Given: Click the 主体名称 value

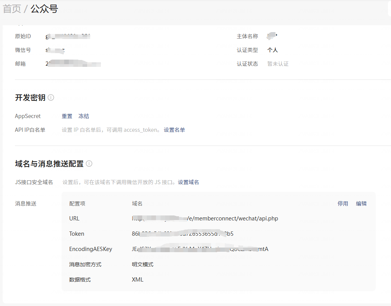Looking at the screenshot, I should coord(271,36).
